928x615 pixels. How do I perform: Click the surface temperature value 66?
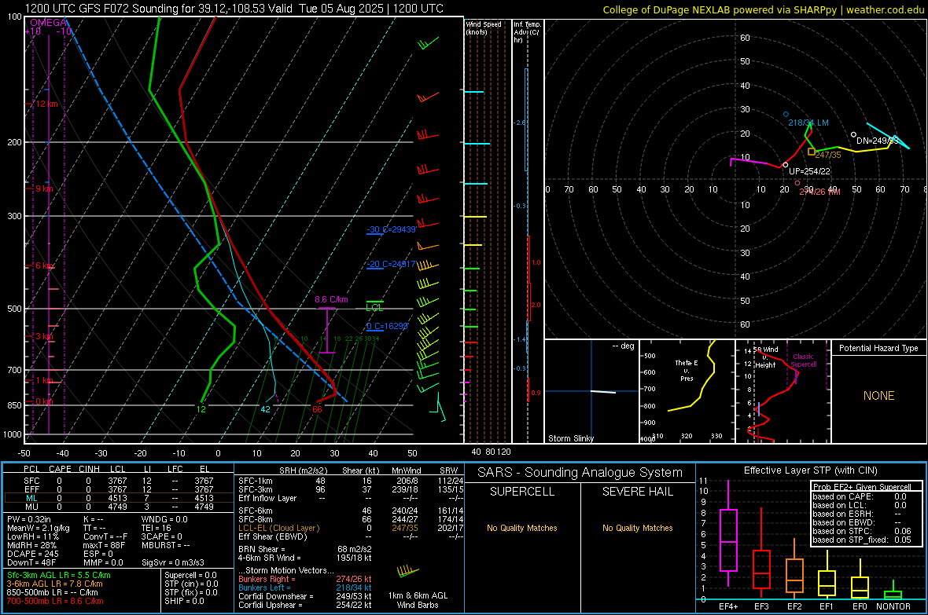tap(317, 409)
